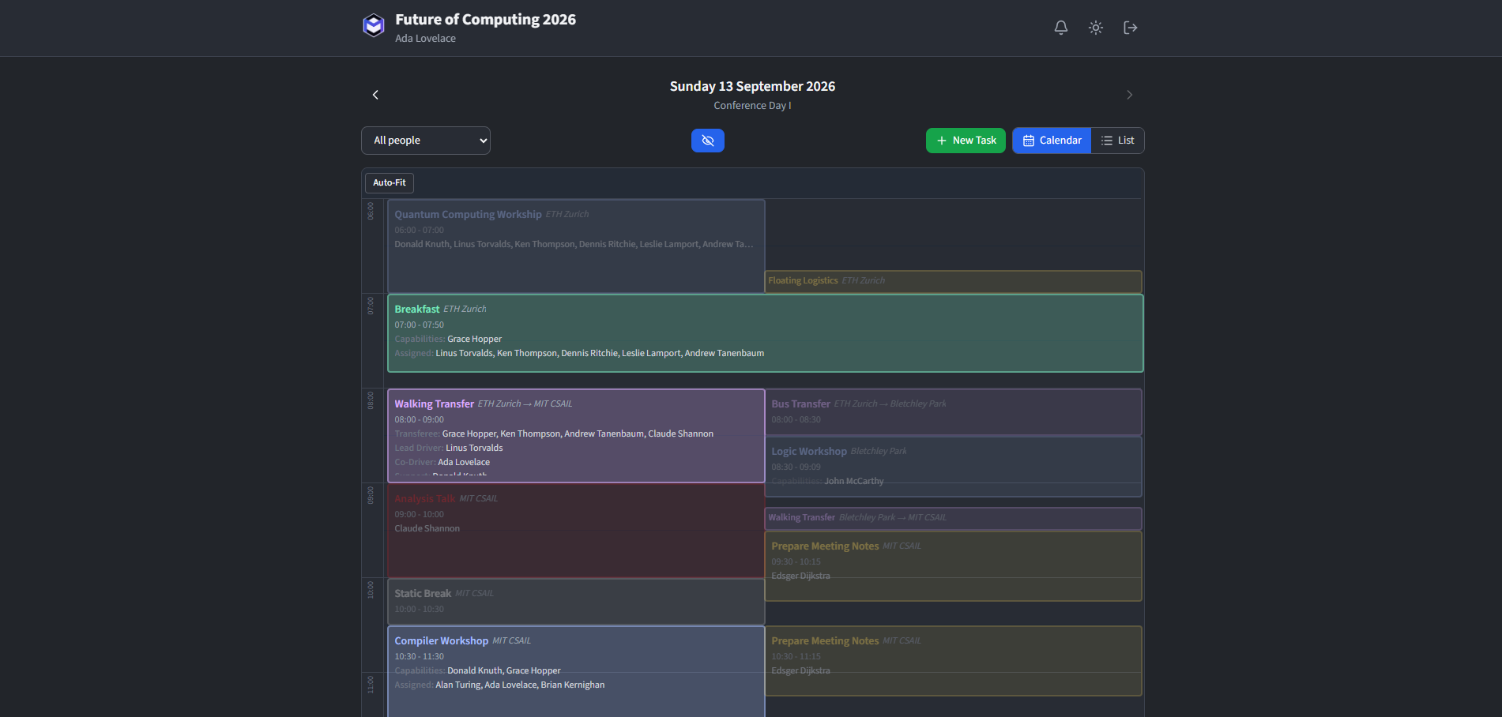Click Future of Computing 2026 title
The image size is (1502, 717).
coord(485,20)
